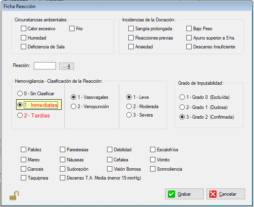254x207 pixels.
Task: Tick the Sangria prolongada checkbox
Action: (x=131, y=29)
